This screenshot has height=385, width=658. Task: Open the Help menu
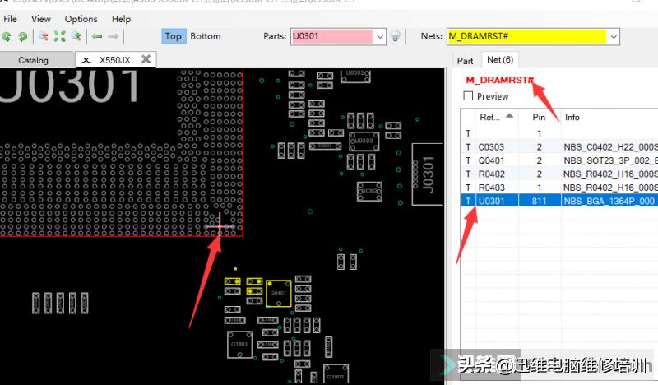(121, 19)
